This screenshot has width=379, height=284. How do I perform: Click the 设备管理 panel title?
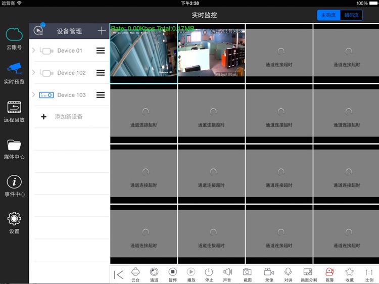pos(69,31)
